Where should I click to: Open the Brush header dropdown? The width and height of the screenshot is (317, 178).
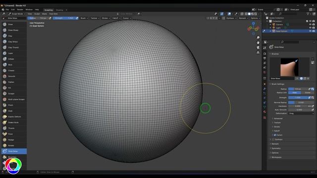(84, 18)
